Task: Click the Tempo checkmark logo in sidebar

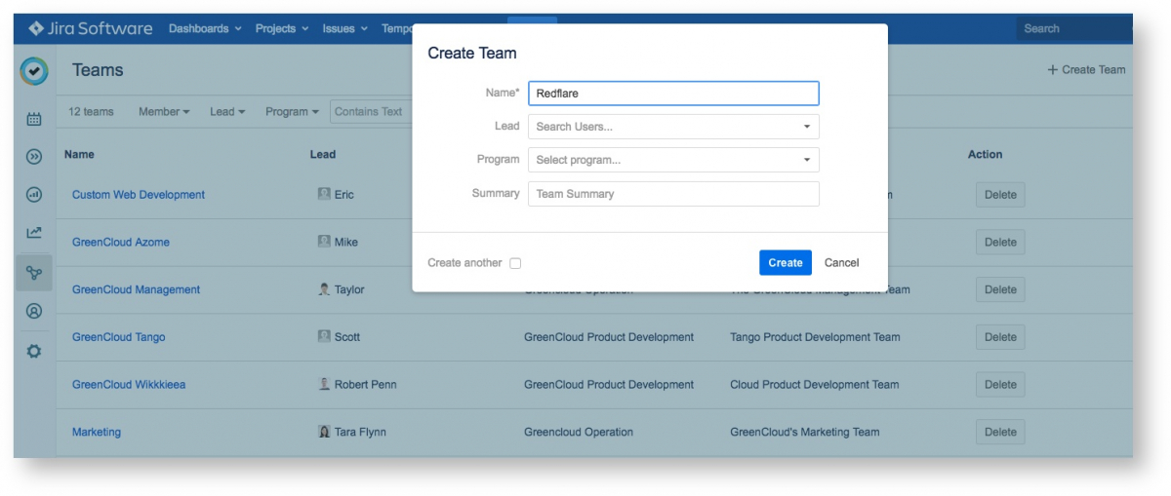Action: (x=34, y=71)
